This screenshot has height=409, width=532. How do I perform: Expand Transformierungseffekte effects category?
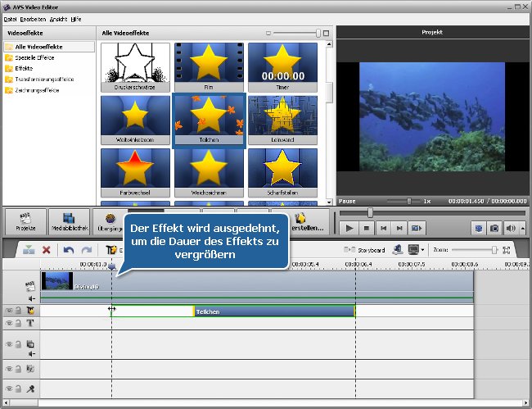click(43, 80)
